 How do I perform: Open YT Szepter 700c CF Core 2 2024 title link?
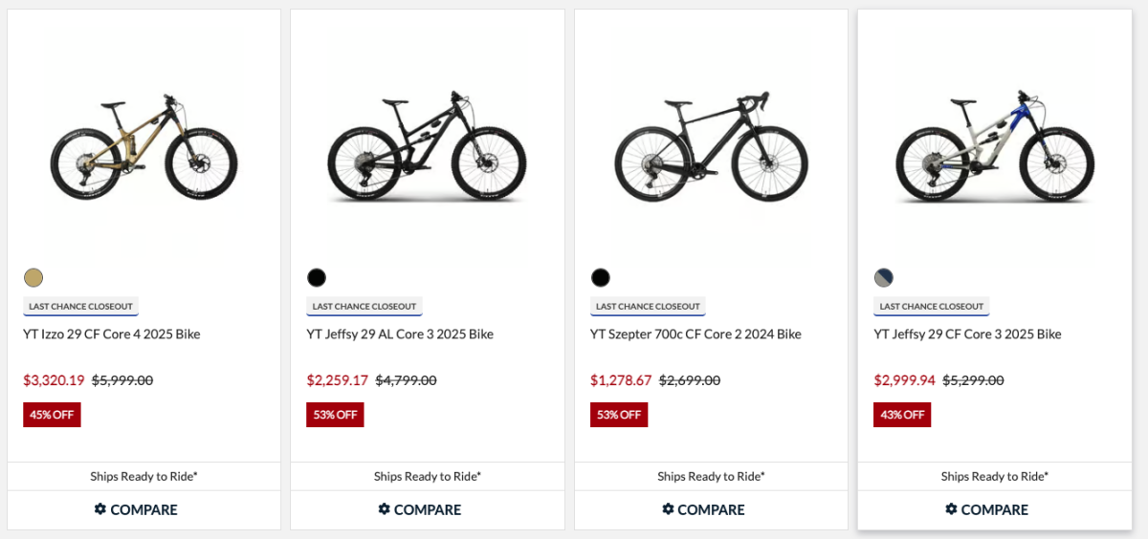695,334
